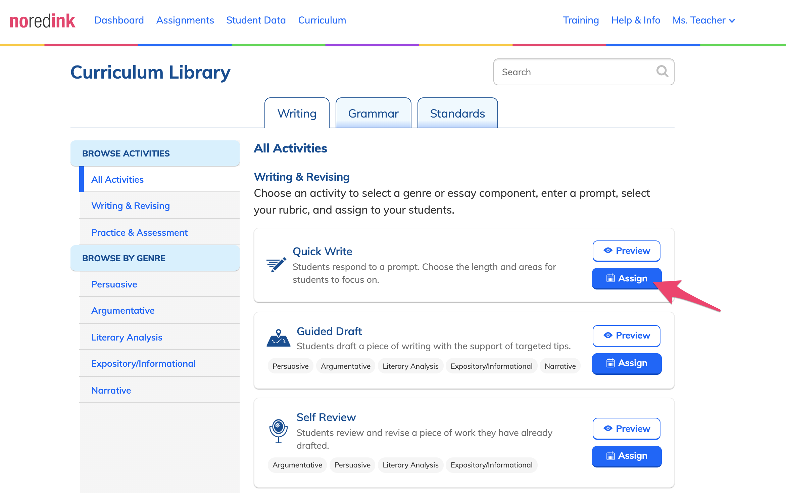This screenshot has width=786, height=493.
Task: Open the Assignments page
Action: click(185, 20)
